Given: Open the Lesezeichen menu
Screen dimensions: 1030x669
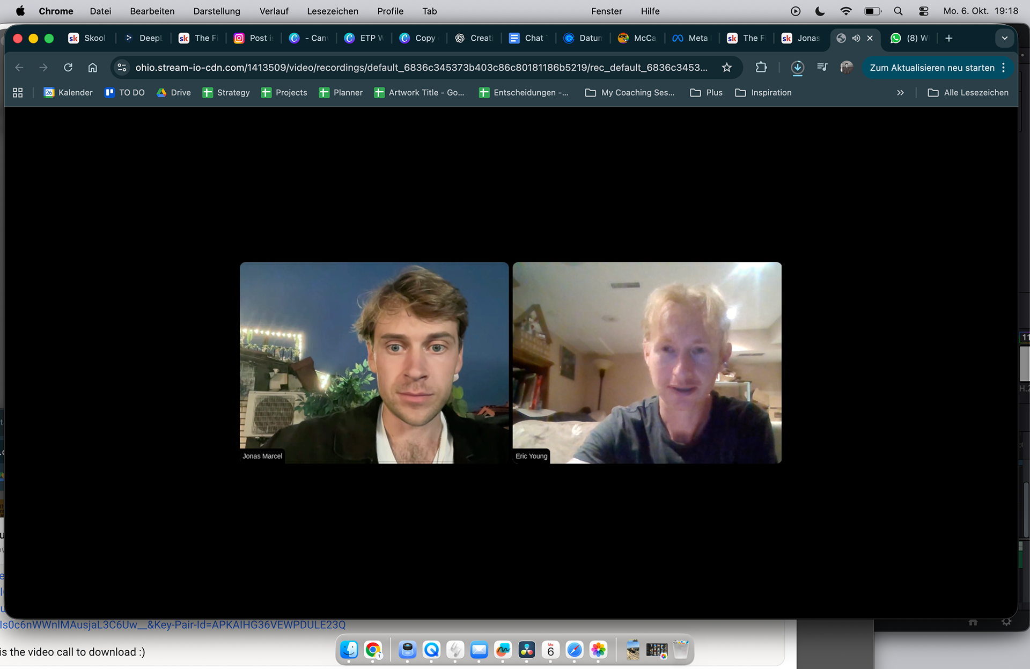Looking at the screenshot, I should [333, 11].
